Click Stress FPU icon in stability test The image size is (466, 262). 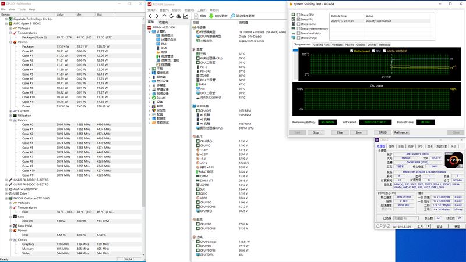coord(294,19)
